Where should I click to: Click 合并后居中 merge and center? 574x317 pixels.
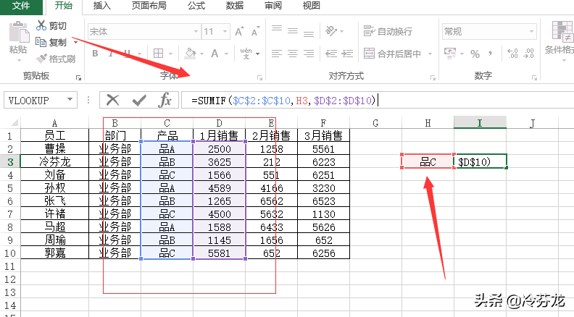[x=392, y=54]
